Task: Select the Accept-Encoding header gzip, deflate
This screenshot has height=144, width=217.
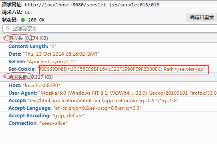Action: (68, 116)
